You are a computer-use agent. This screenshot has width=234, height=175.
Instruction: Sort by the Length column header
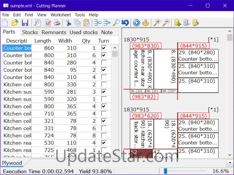[43, 41]
